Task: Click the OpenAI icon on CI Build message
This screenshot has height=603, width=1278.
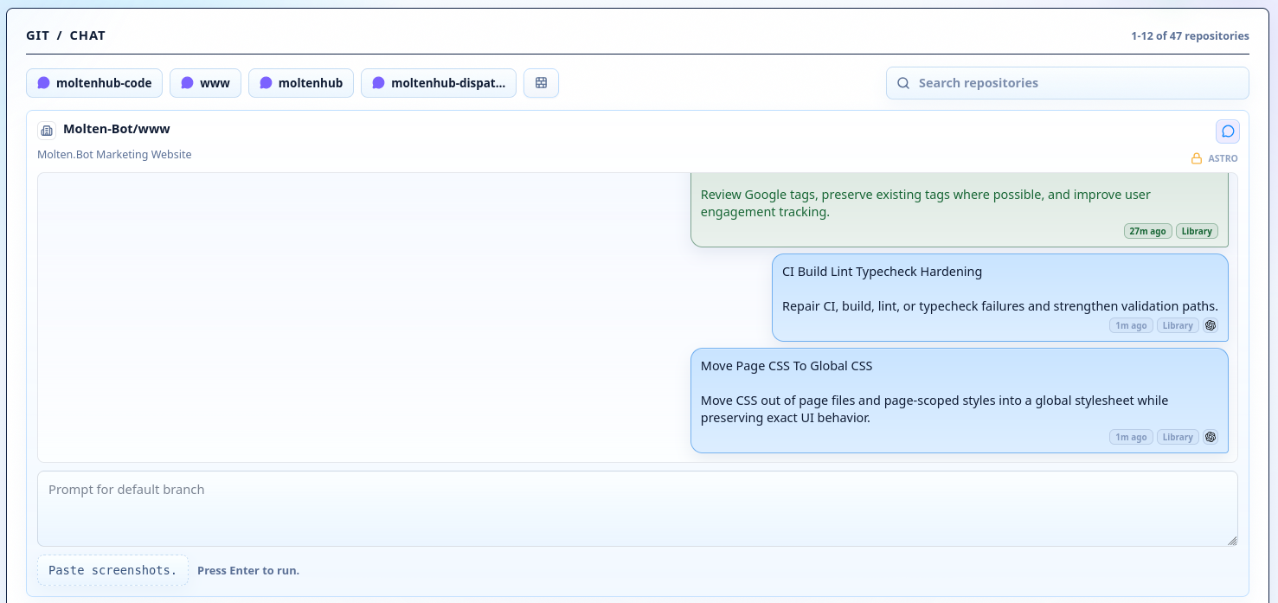Action: [x=1211, y=326]
